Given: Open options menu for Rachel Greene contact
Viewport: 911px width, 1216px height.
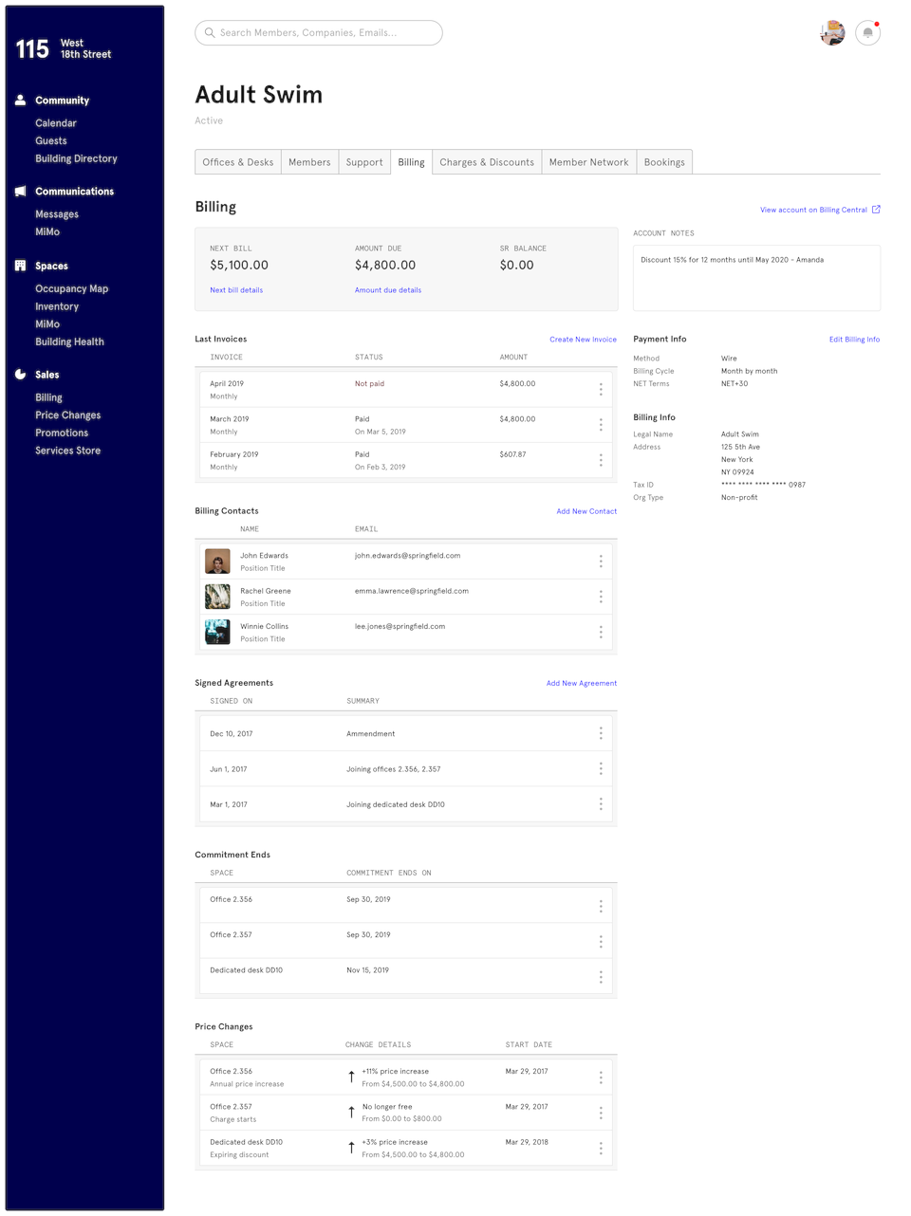Looking at the screenshot, I should [601, 597].
